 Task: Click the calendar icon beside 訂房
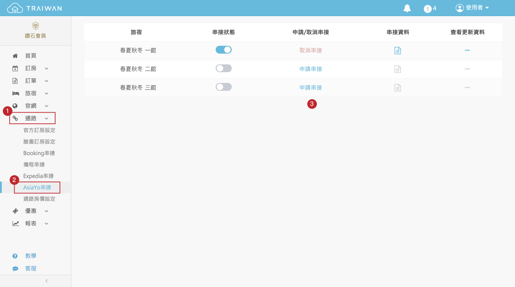pos(15,68)
